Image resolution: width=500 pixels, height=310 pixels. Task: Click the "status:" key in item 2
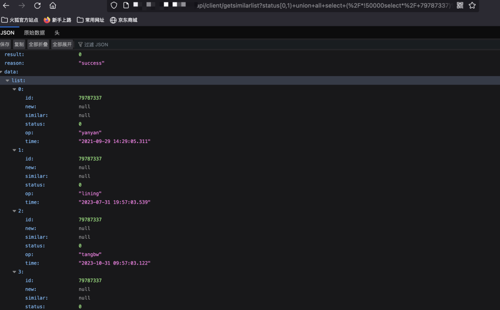(x=35, y=246)
